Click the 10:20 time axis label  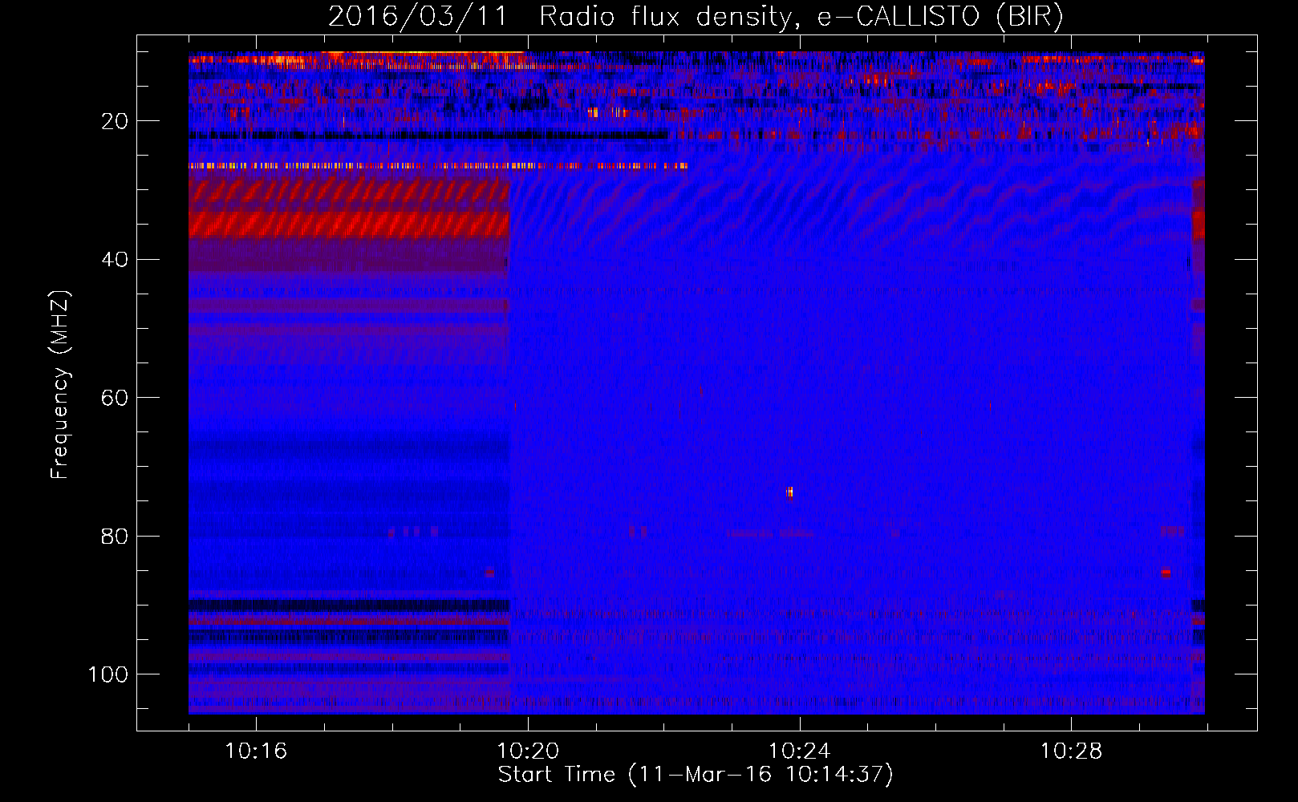(x=528, y=751)
